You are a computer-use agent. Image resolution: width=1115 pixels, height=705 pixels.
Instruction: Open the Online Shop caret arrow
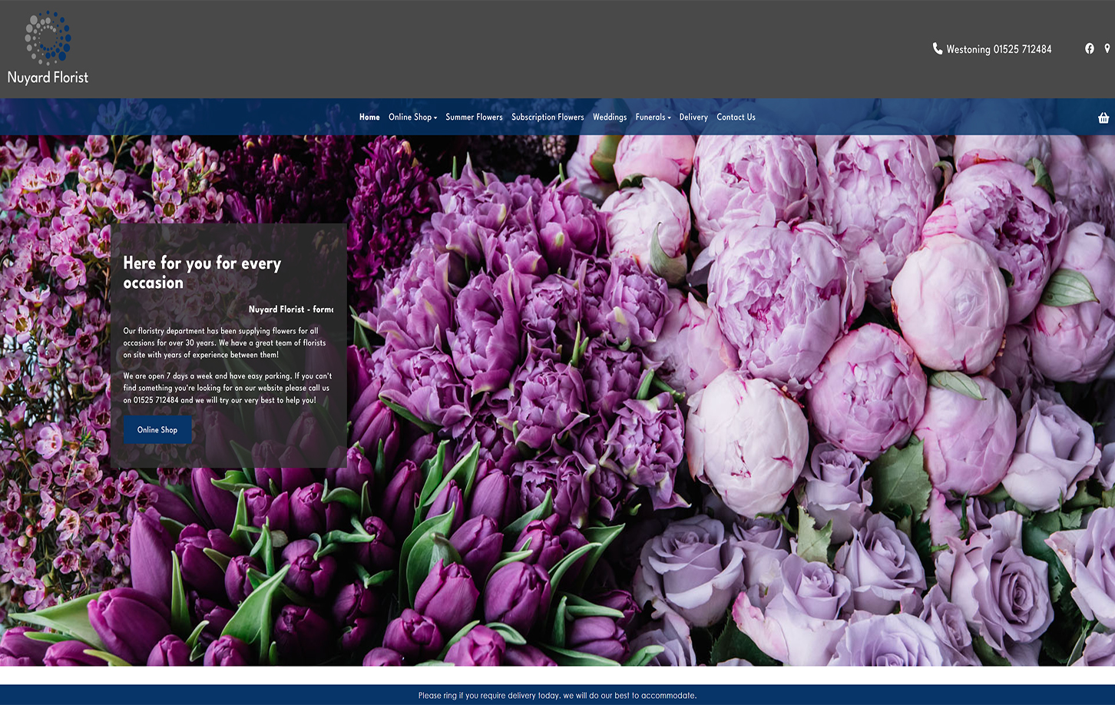coord(435,118)
